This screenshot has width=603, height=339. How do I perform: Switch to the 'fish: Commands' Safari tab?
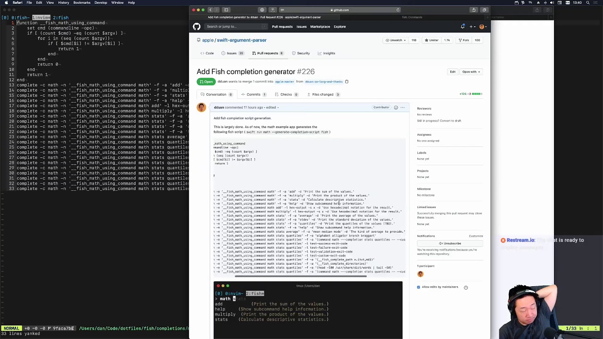pyautogui.click(x=412, y=17)
